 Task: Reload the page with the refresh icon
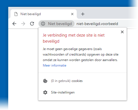coord(32,24)
